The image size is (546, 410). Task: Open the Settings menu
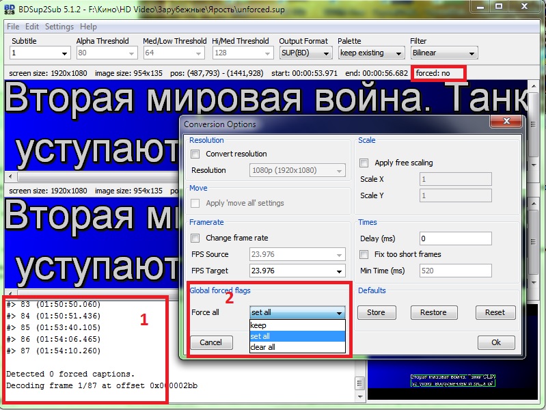click(59, 27)
